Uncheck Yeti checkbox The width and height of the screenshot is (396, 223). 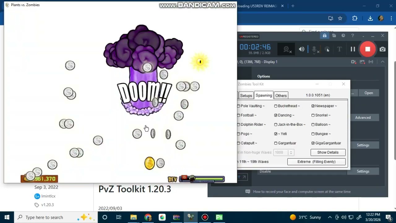click(x=276, y=134)
